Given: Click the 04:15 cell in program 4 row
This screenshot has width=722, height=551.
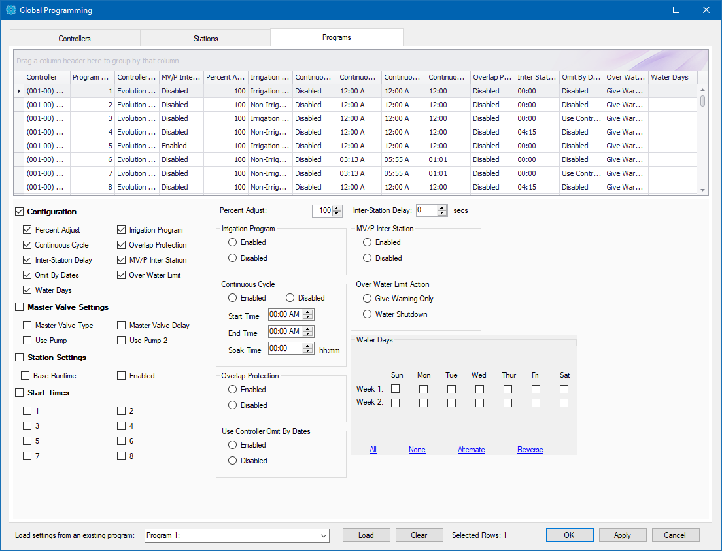Looking at the screenshot, I should pyautogui.click(x=537, y=132).
